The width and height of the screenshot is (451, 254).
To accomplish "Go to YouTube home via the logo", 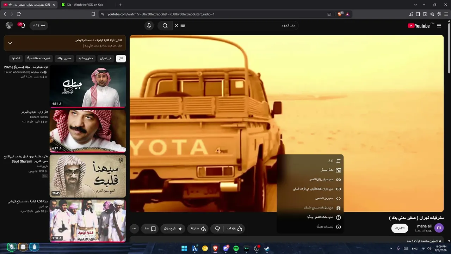I will tap(419, 25).
